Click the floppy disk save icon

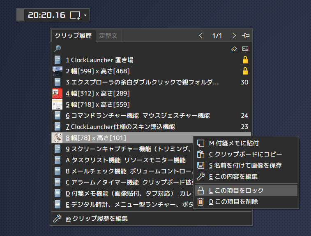point(201,166)
